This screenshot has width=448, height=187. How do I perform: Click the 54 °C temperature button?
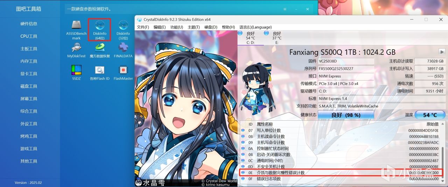[x=430, y=115]
